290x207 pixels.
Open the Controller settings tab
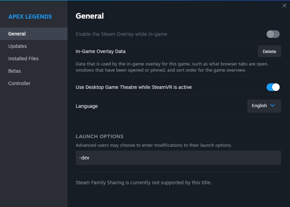tap(19, 83)
